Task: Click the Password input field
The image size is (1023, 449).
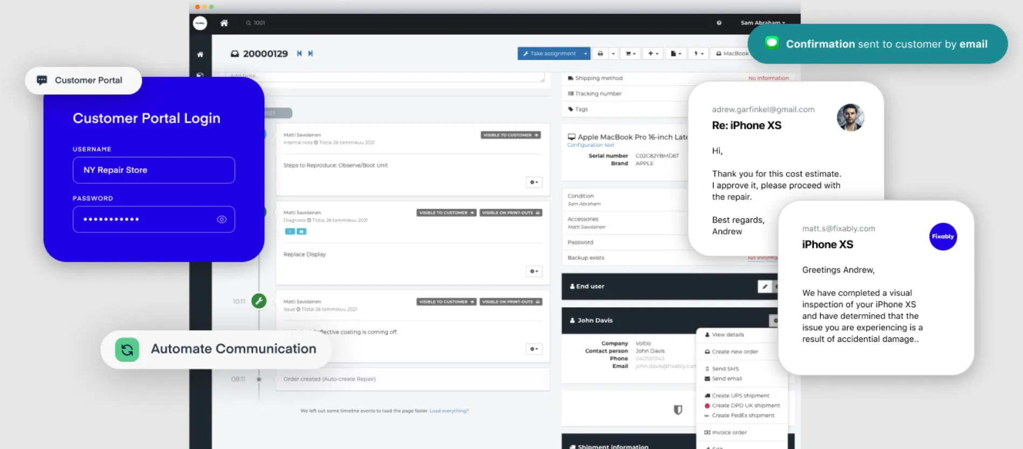Action: tap(154, 219)
